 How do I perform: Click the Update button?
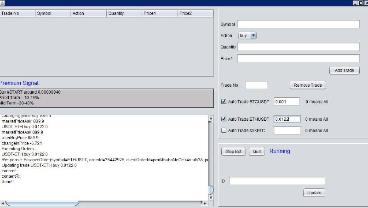314,192
